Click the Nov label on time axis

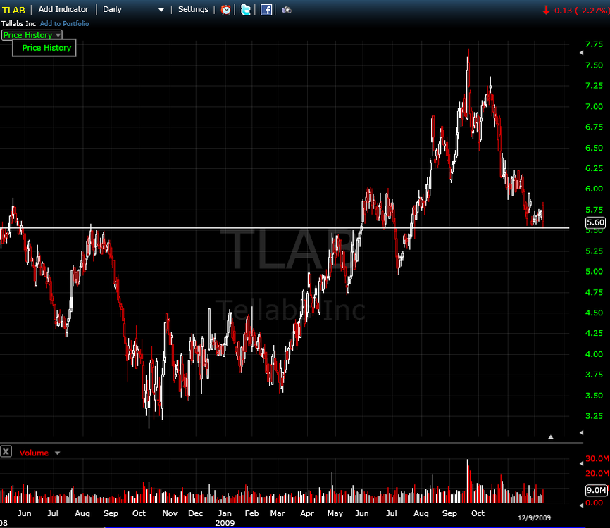170,513
